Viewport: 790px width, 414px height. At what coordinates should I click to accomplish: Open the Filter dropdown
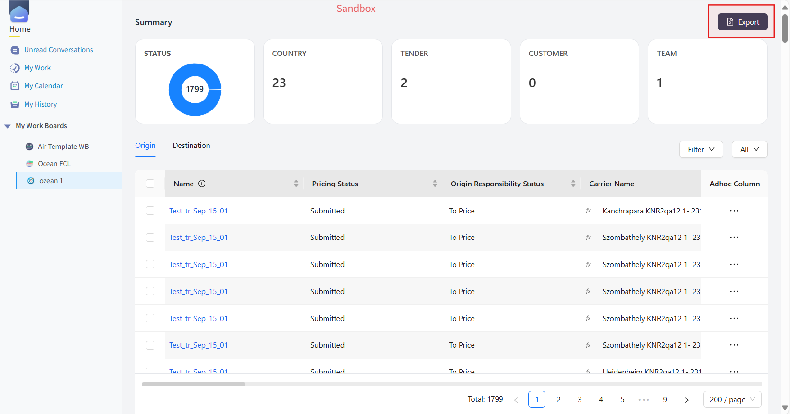click(701, 149)
